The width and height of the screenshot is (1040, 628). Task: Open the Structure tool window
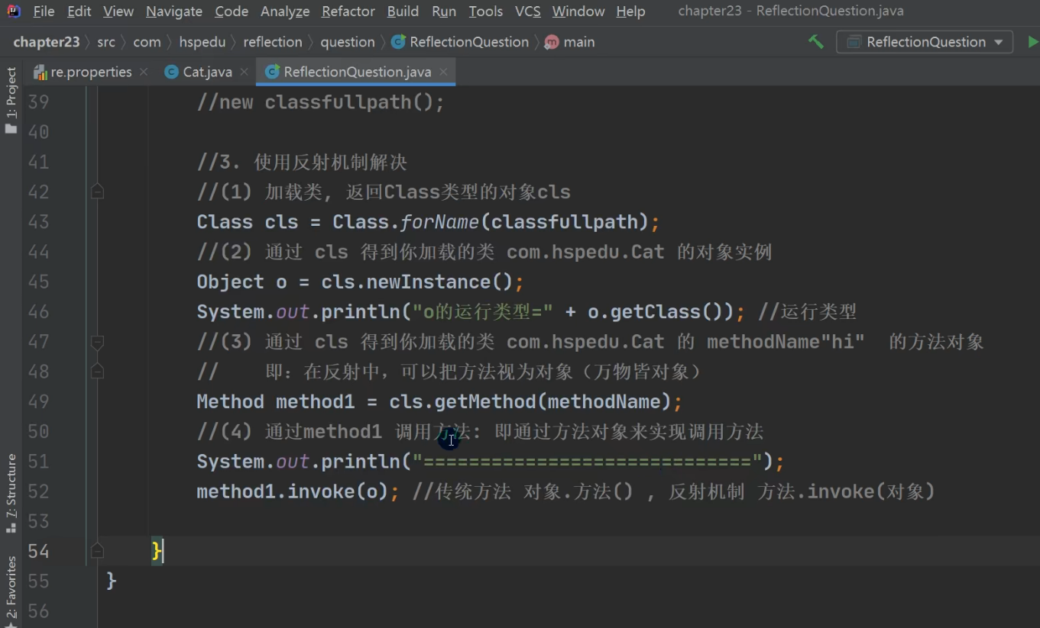[11, 493]
